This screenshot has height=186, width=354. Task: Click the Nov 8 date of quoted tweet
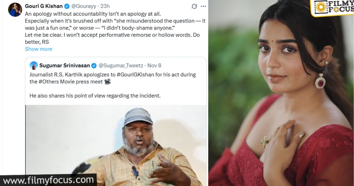[154, 66]
